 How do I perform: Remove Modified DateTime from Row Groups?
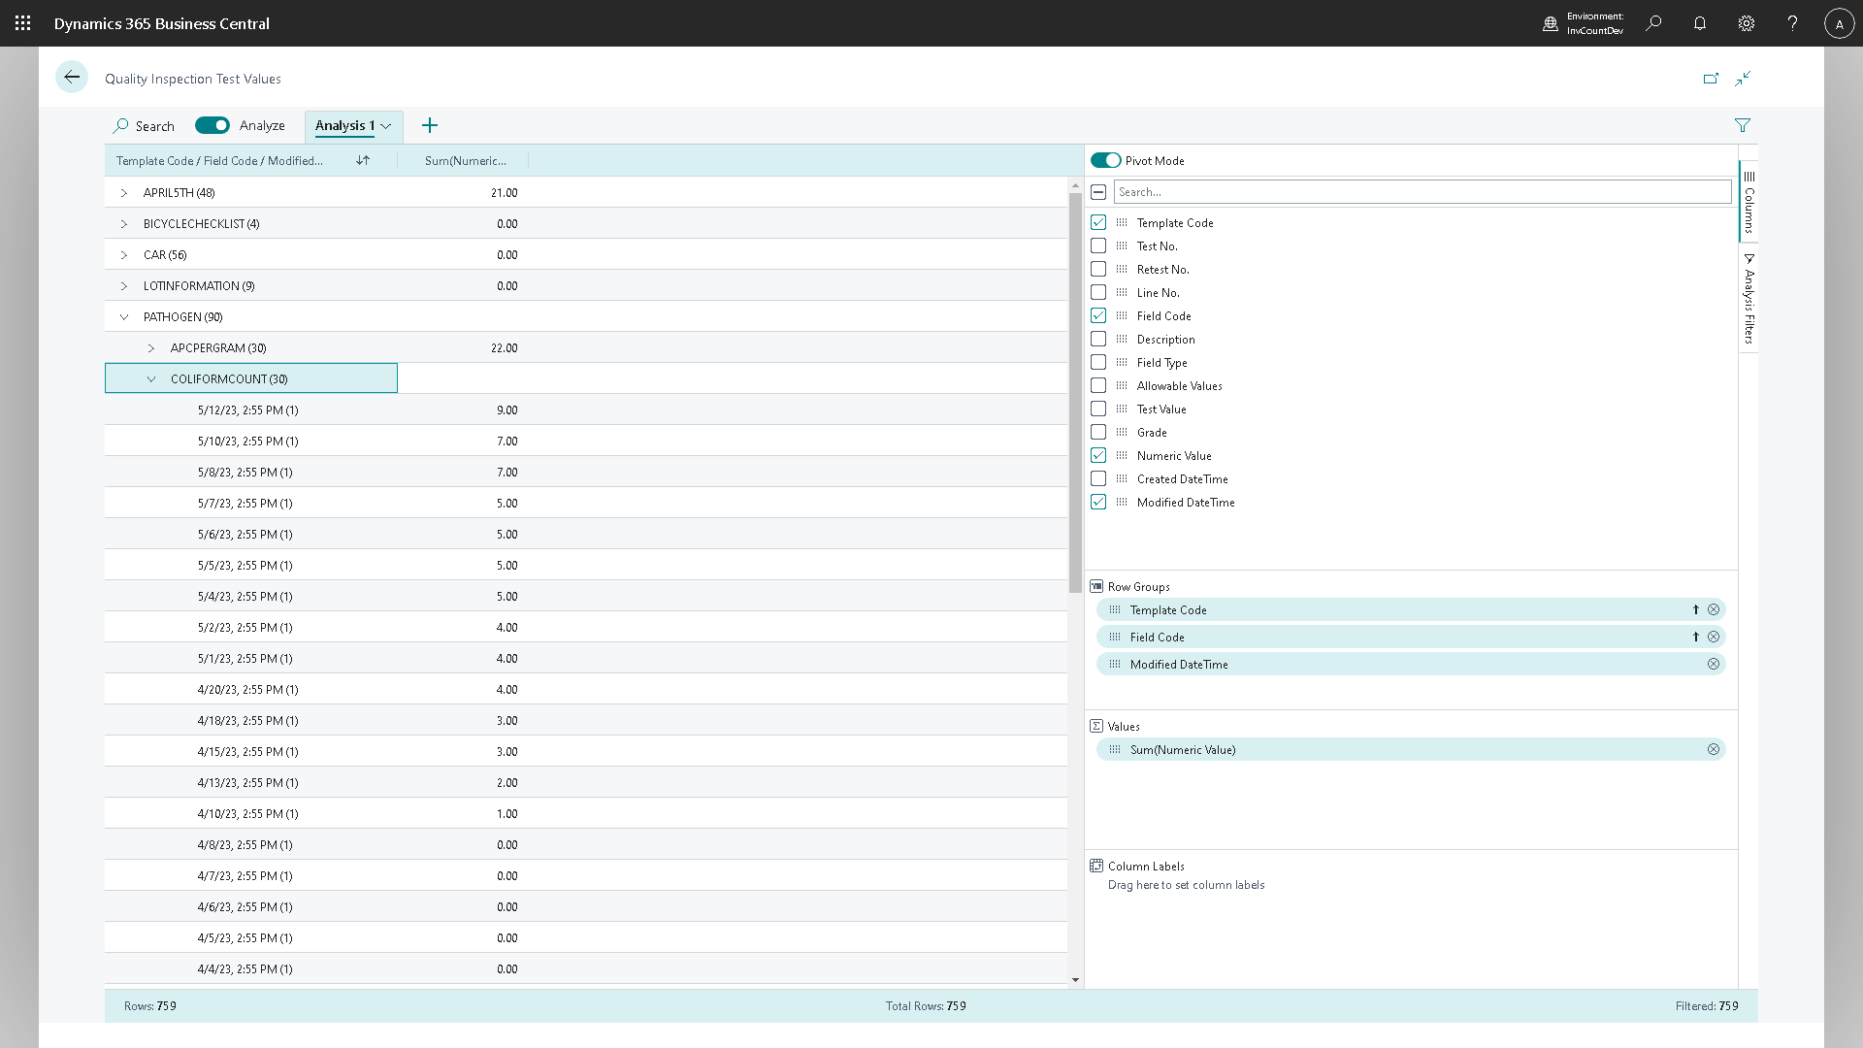(x=1714, y=665)
